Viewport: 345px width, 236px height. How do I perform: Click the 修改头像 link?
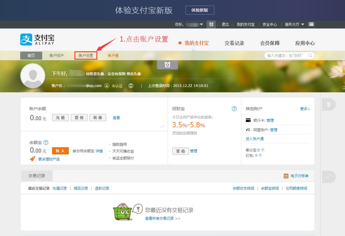(x=134, y=74)
